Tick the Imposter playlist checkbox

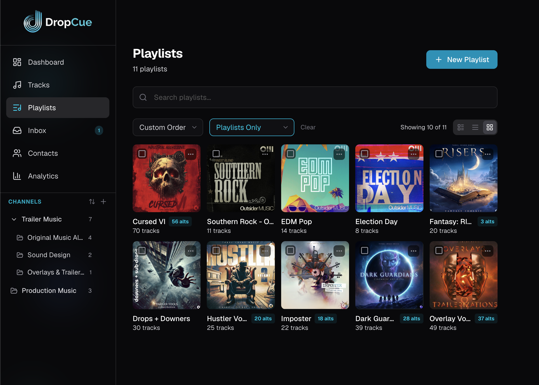tap(290, 250)
